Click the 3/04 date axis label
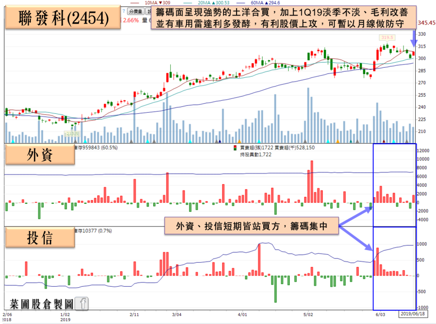This screenshot has width=436, height=324. point(177,314)
